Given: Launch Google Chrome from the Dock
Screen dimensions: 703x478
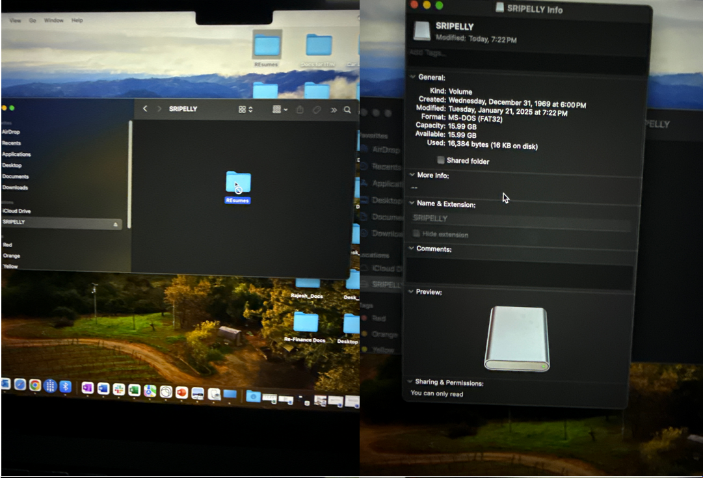Looking at the screenshot, I should [35, 385].
